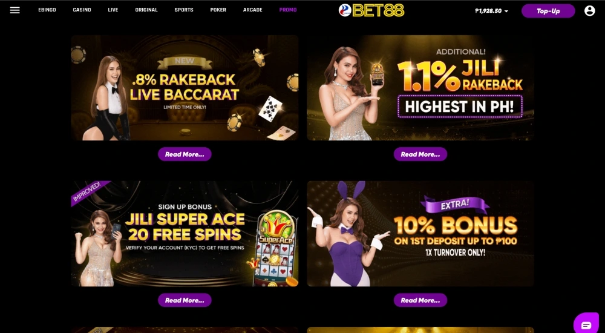Open the .8% Rakeback Live Baccarat banner
This screenshot has height=333, width=605.
click(185, 88)
